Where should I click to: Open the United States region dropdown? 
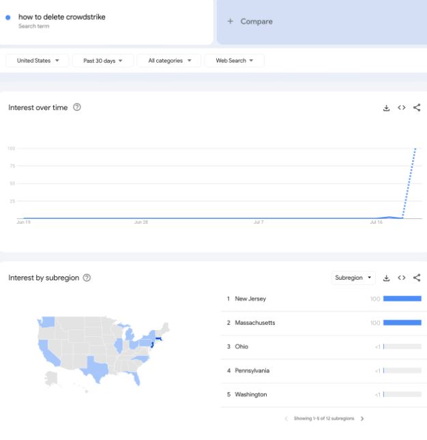tap(38, 61)
